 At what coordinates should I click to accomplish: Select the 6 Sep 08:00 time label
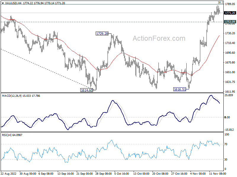pos(46,174)
